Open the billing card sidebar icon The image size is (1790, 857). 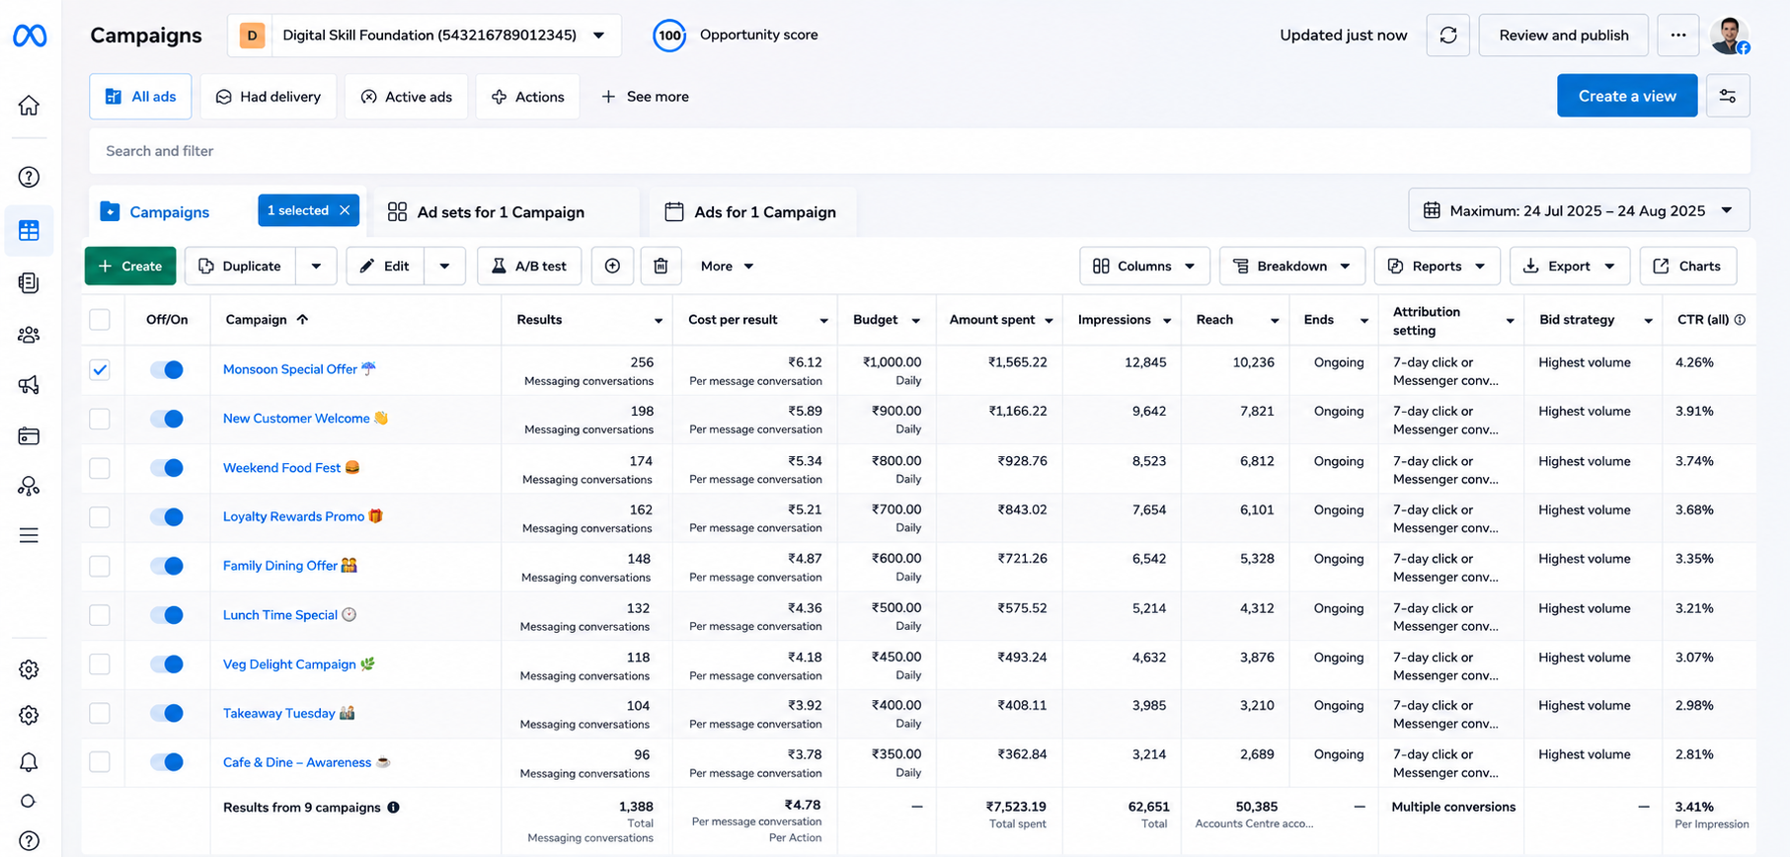pos(29,435)
